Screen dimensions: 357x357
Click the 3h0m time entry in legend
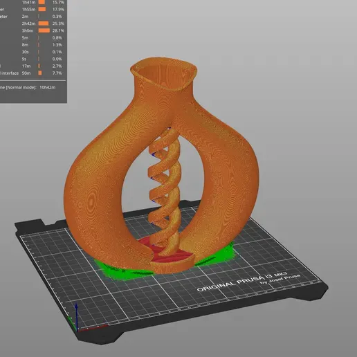click(28, 30)
